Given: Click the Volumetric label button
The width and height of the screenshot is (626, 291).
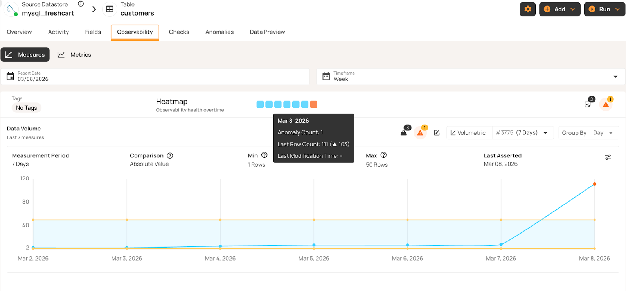Looking at the screenshot, I should (x=469, y=133).
